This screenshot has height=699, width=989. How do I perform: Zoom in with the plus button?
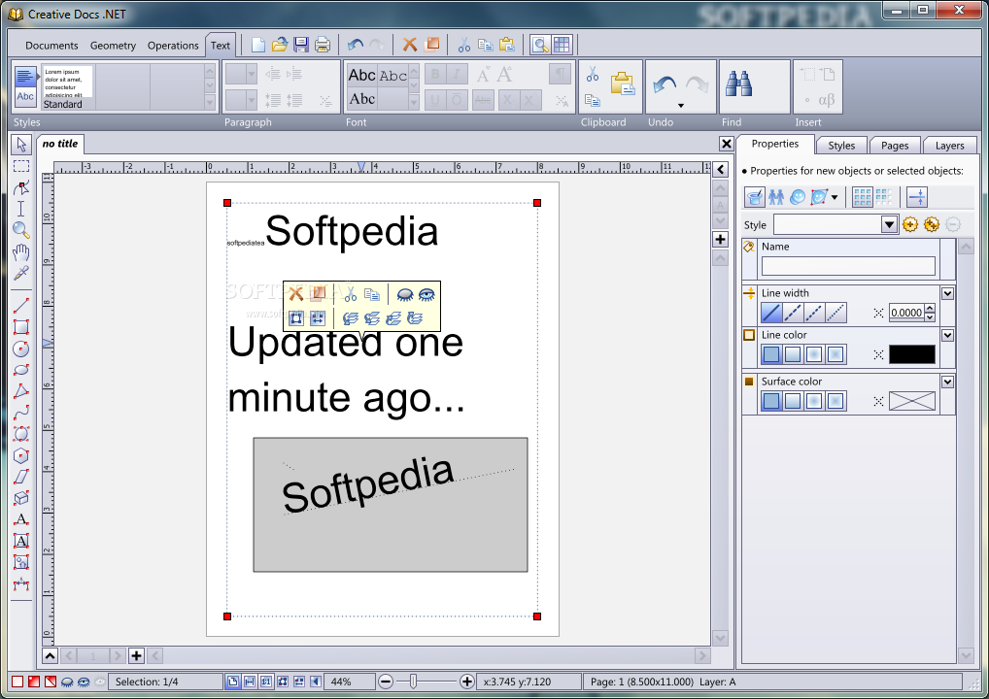tap(466, 682)
